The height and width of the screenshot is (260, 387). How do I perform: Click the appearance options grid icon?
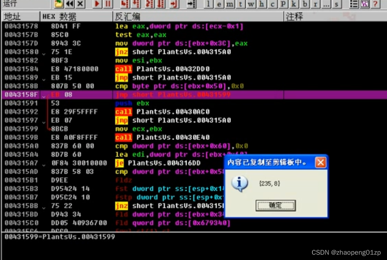point(365,4)
